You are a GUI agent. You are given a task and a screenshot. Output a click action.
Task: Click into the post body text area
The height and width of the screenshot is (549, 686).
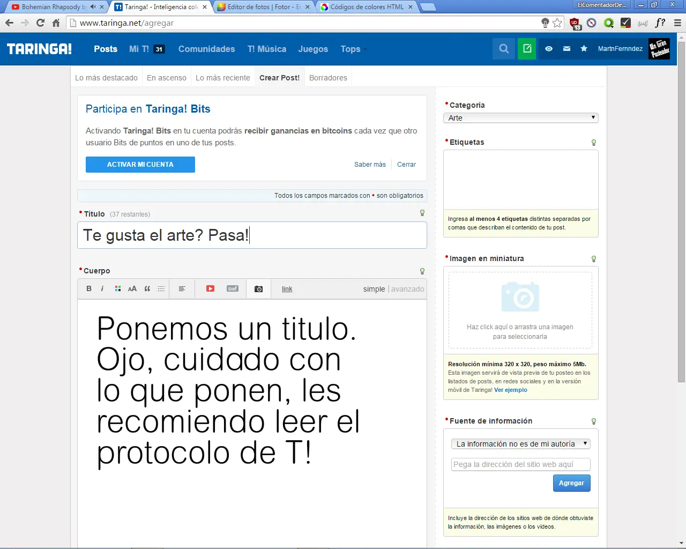tap(252, 424)
